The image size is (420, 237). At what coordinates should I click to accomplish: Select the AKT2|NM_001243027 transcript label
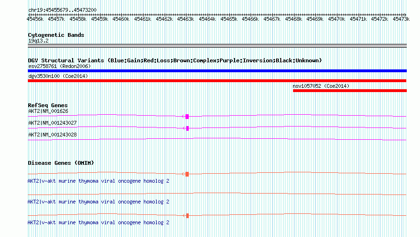(x=52, y=123)
